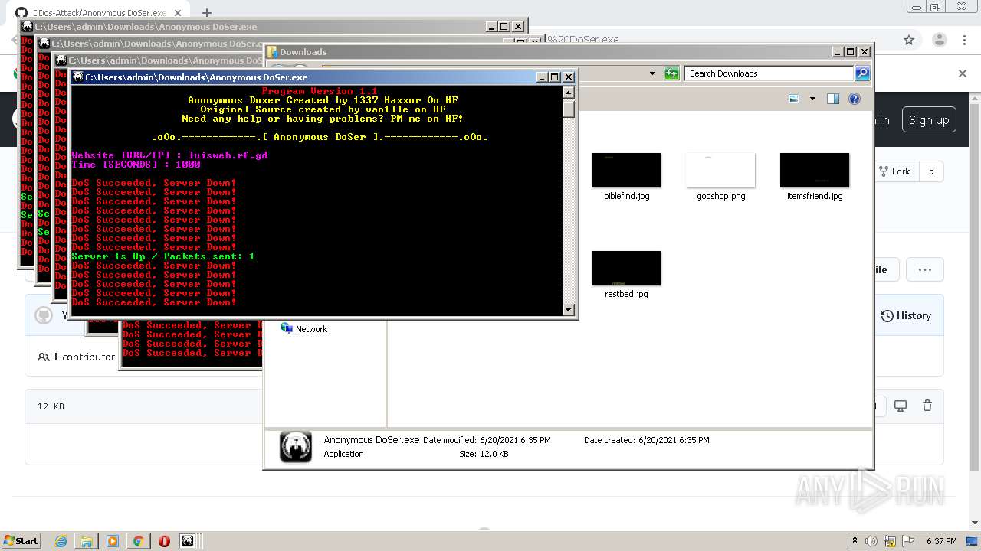Click the console scrollbar thumb
The height and width of the screenshot is (551, 981).
pos(569,109)
